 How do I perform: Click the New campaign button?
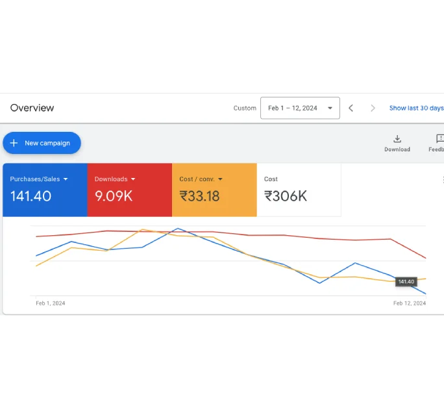coord(42,143)
